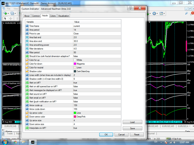Open the periodicity clock dropdown arrow

(x=157, y=13)
